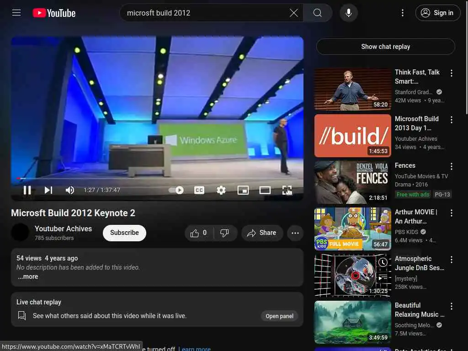Open the YouTube hamburger guide menu
Screen dimensions: 468x351
(x=16, y=13)
